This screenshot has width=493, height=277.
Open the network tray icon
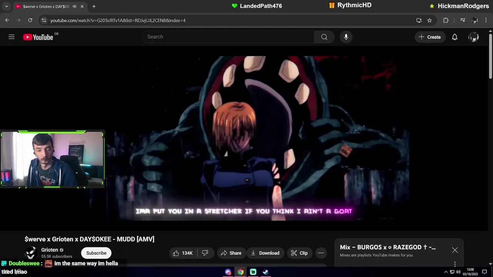[452, 272]
